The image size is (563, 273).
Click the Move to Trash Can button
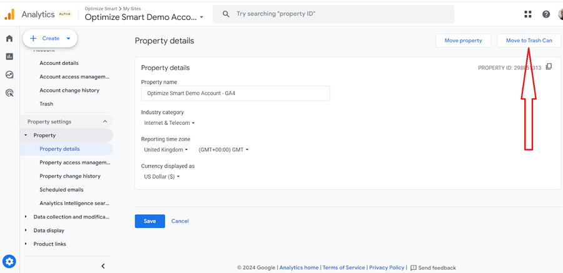[x=529, y=41]
